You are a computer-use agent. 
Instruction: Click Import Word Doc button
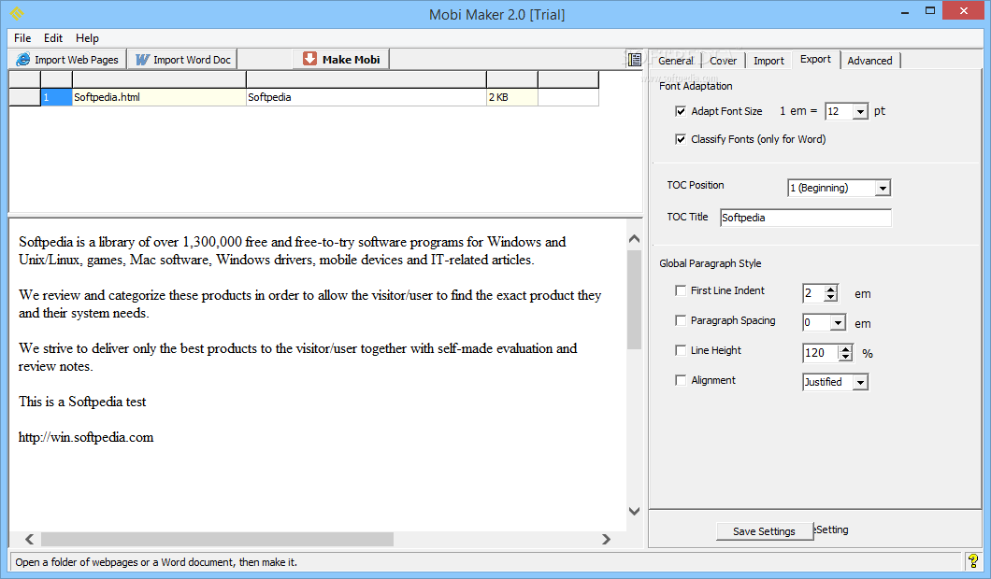183,60
